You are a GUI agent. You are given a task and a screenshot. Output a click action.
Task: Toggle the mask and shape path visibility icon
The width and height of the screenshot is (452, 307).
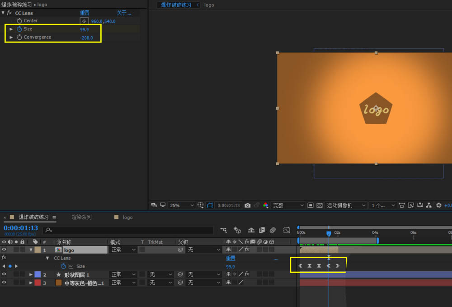210,205
